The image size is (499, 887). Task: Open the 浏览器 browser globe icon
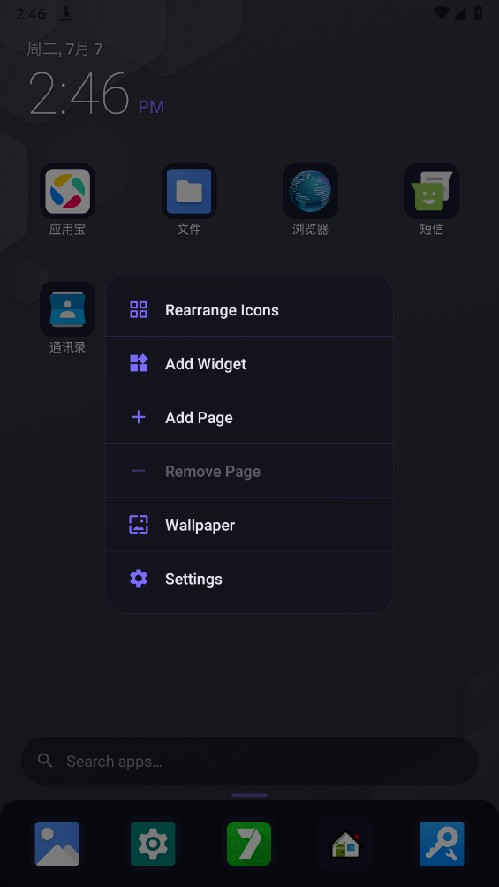[x=311, y=191]
